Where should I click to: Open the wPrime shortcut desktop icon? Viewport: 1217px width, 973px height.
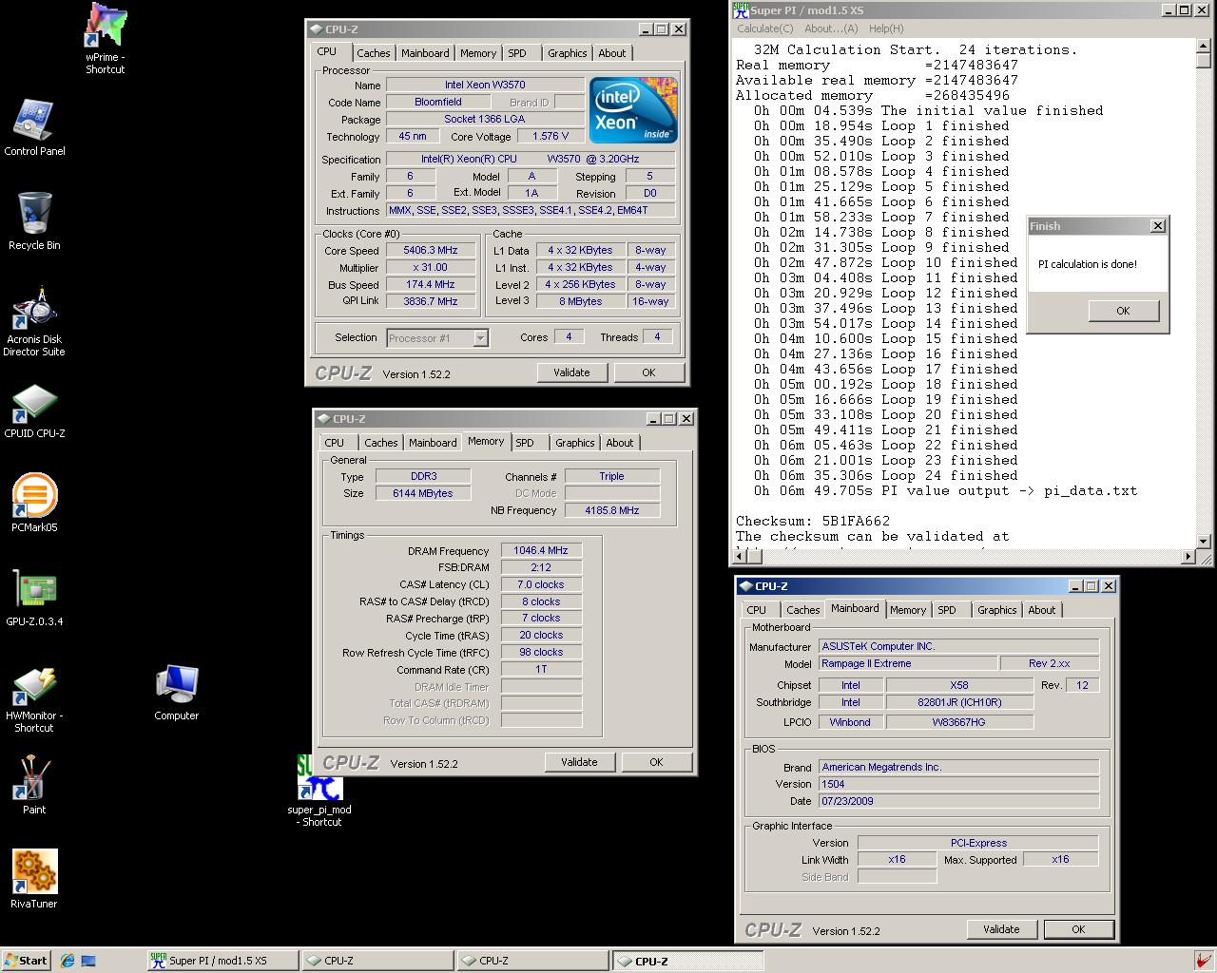(x=106, y=38)
